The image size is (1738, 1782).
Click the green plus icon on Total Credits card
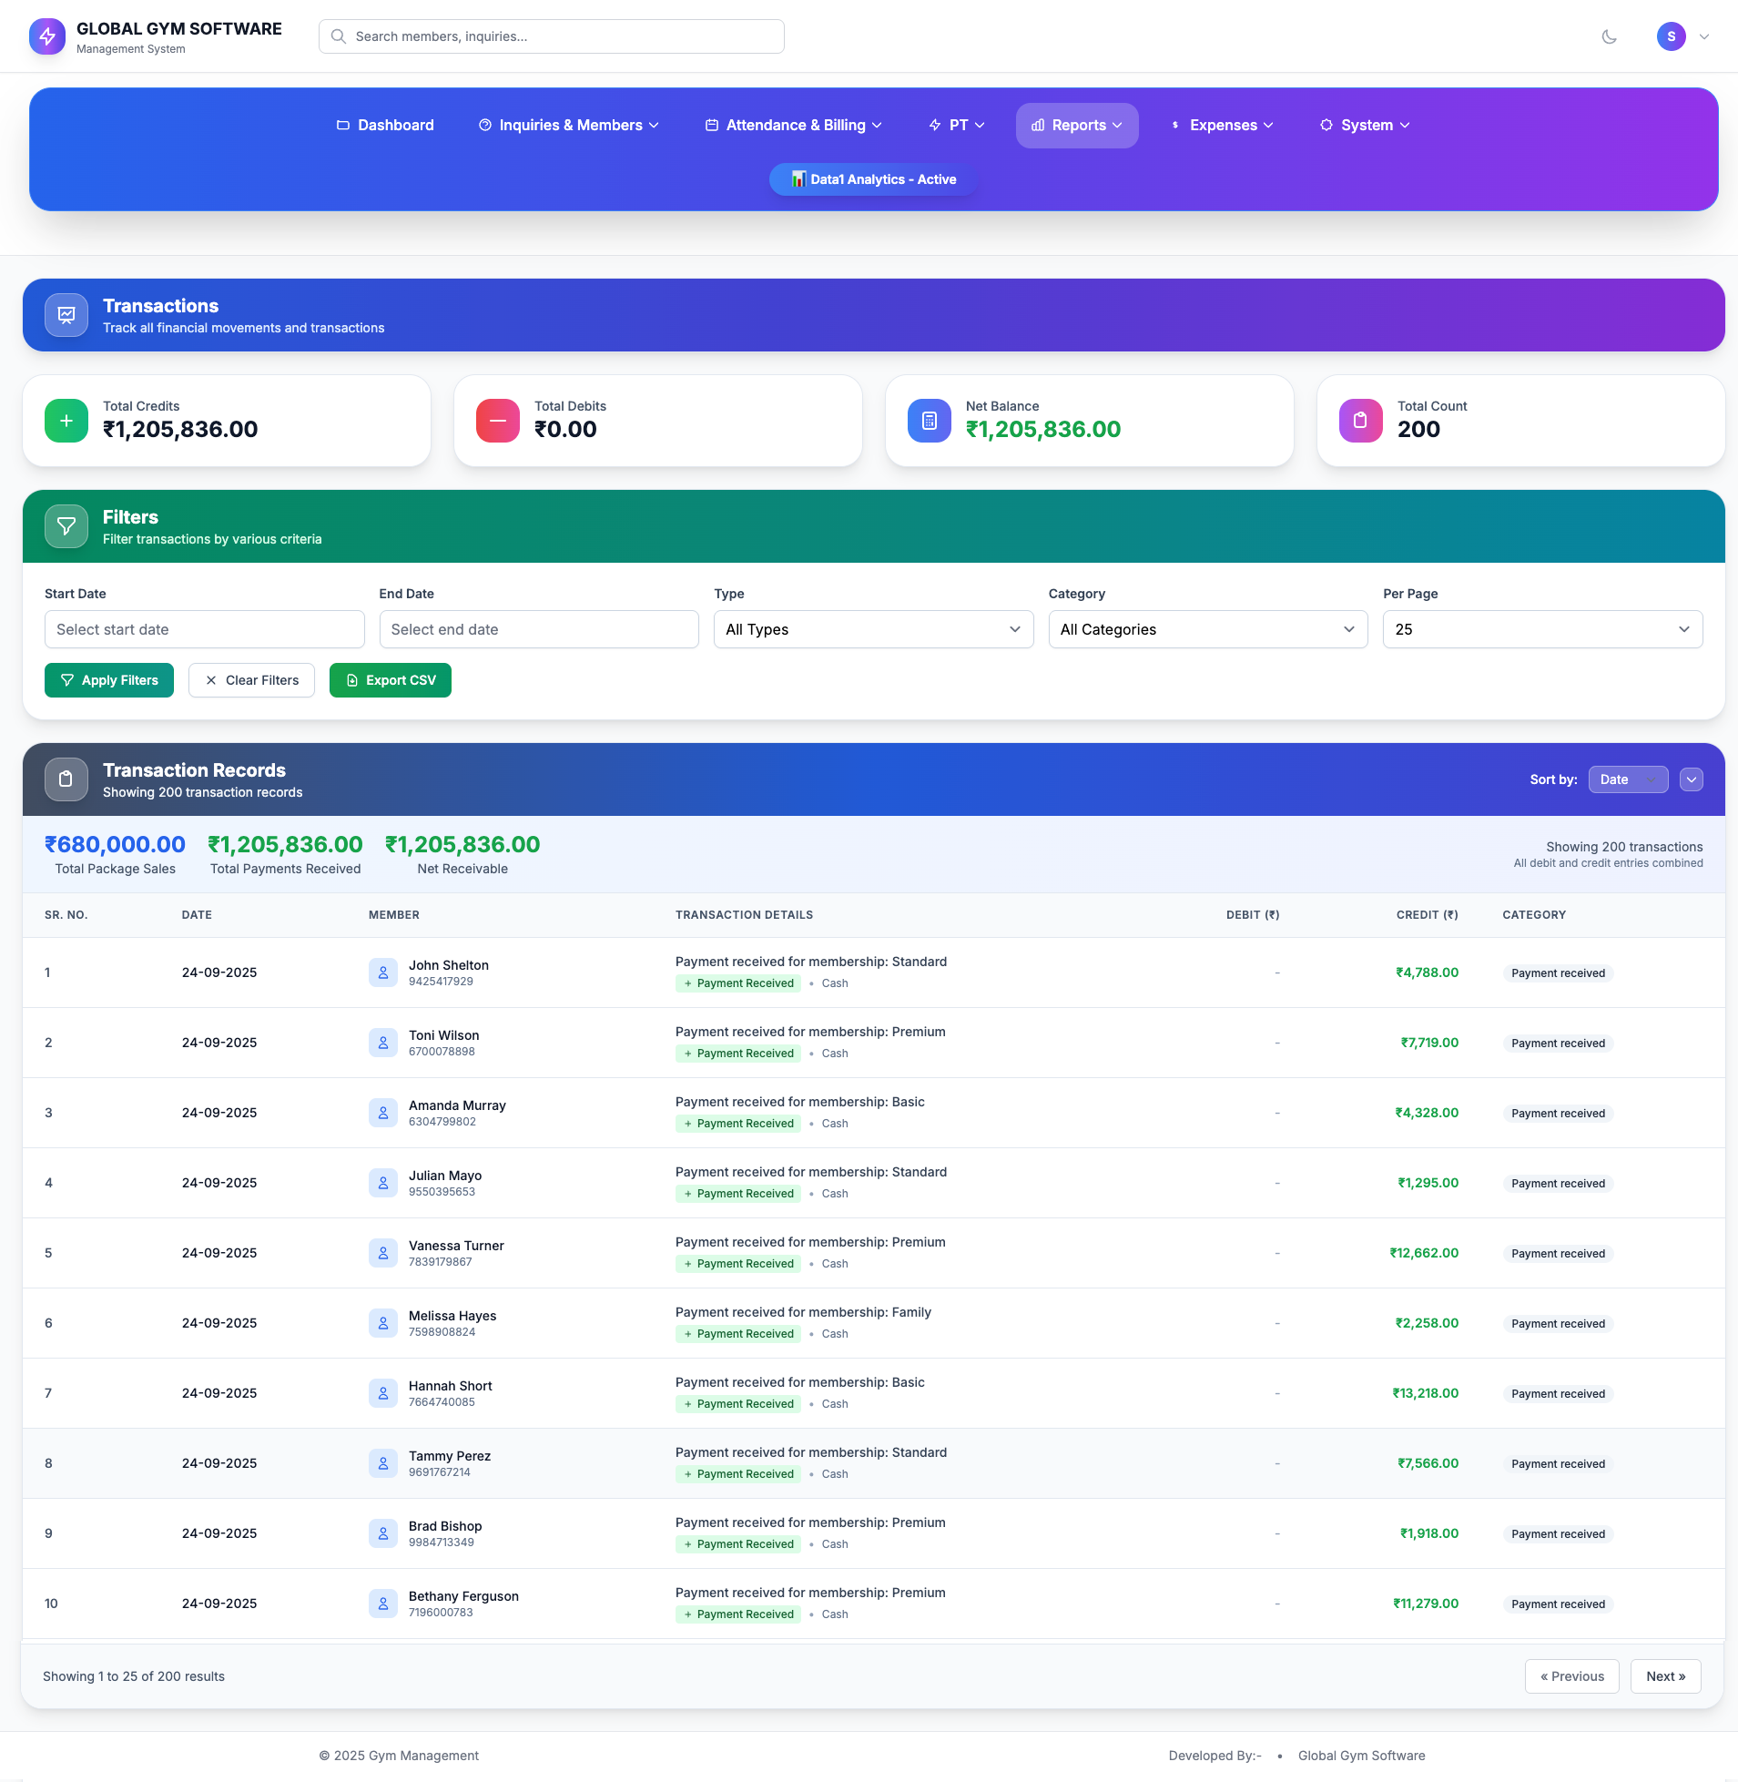[x=66, y=420]
